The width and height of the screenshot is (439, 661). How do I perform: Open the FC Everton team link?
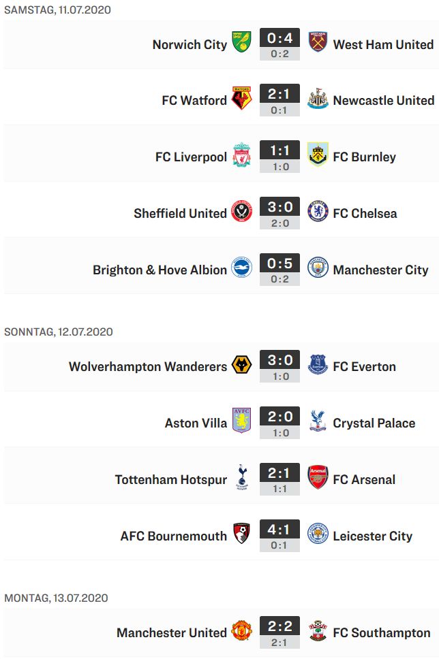coord(364,366)
